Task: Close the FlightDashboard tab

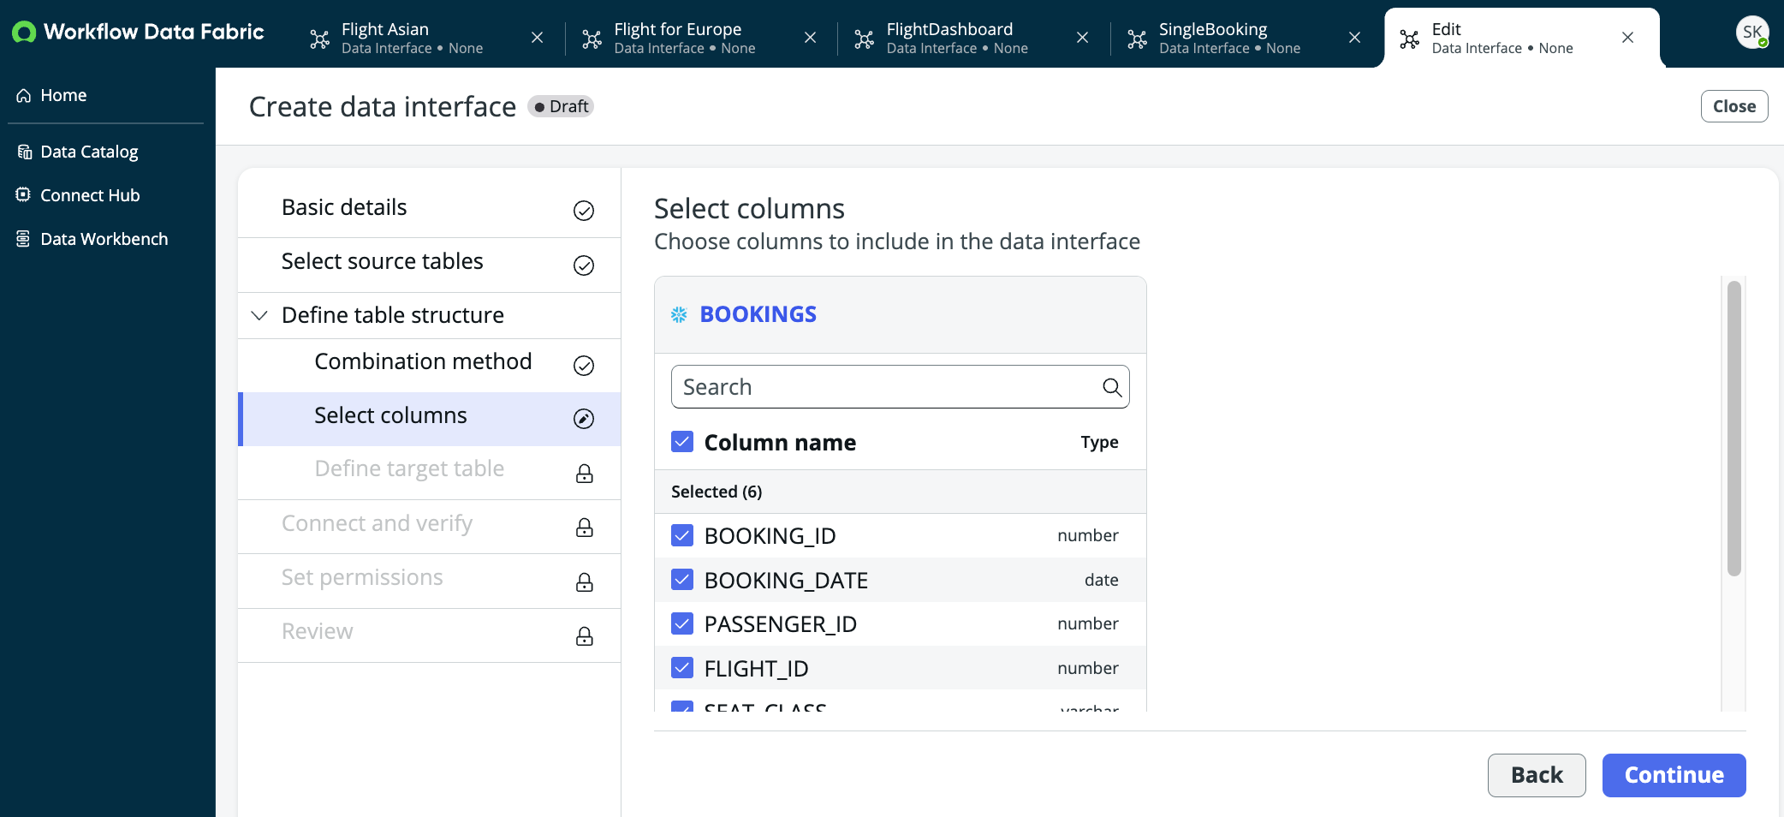Action: click(x=1082, y=38)
